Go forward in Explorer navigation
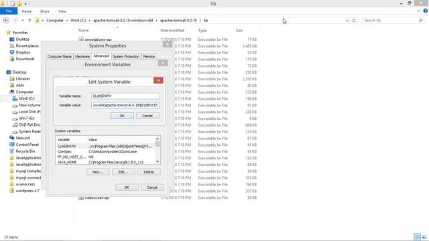This screenshot has width=429, height=241. click(x=15, y=21)
